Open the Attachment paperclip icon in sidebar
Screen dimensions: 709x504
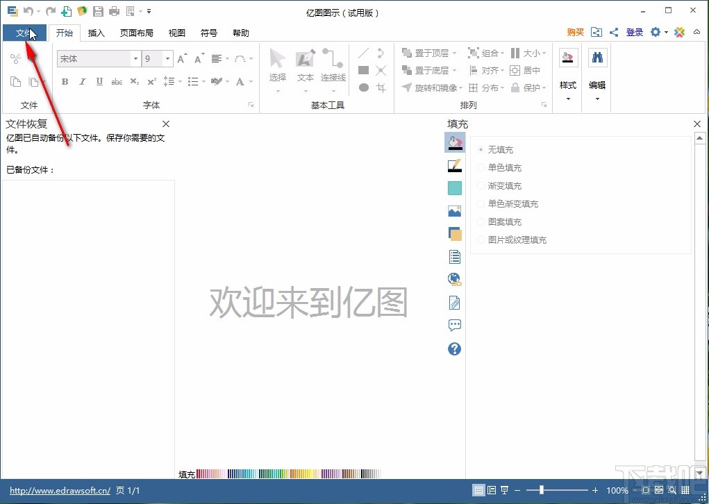point(454,303)
